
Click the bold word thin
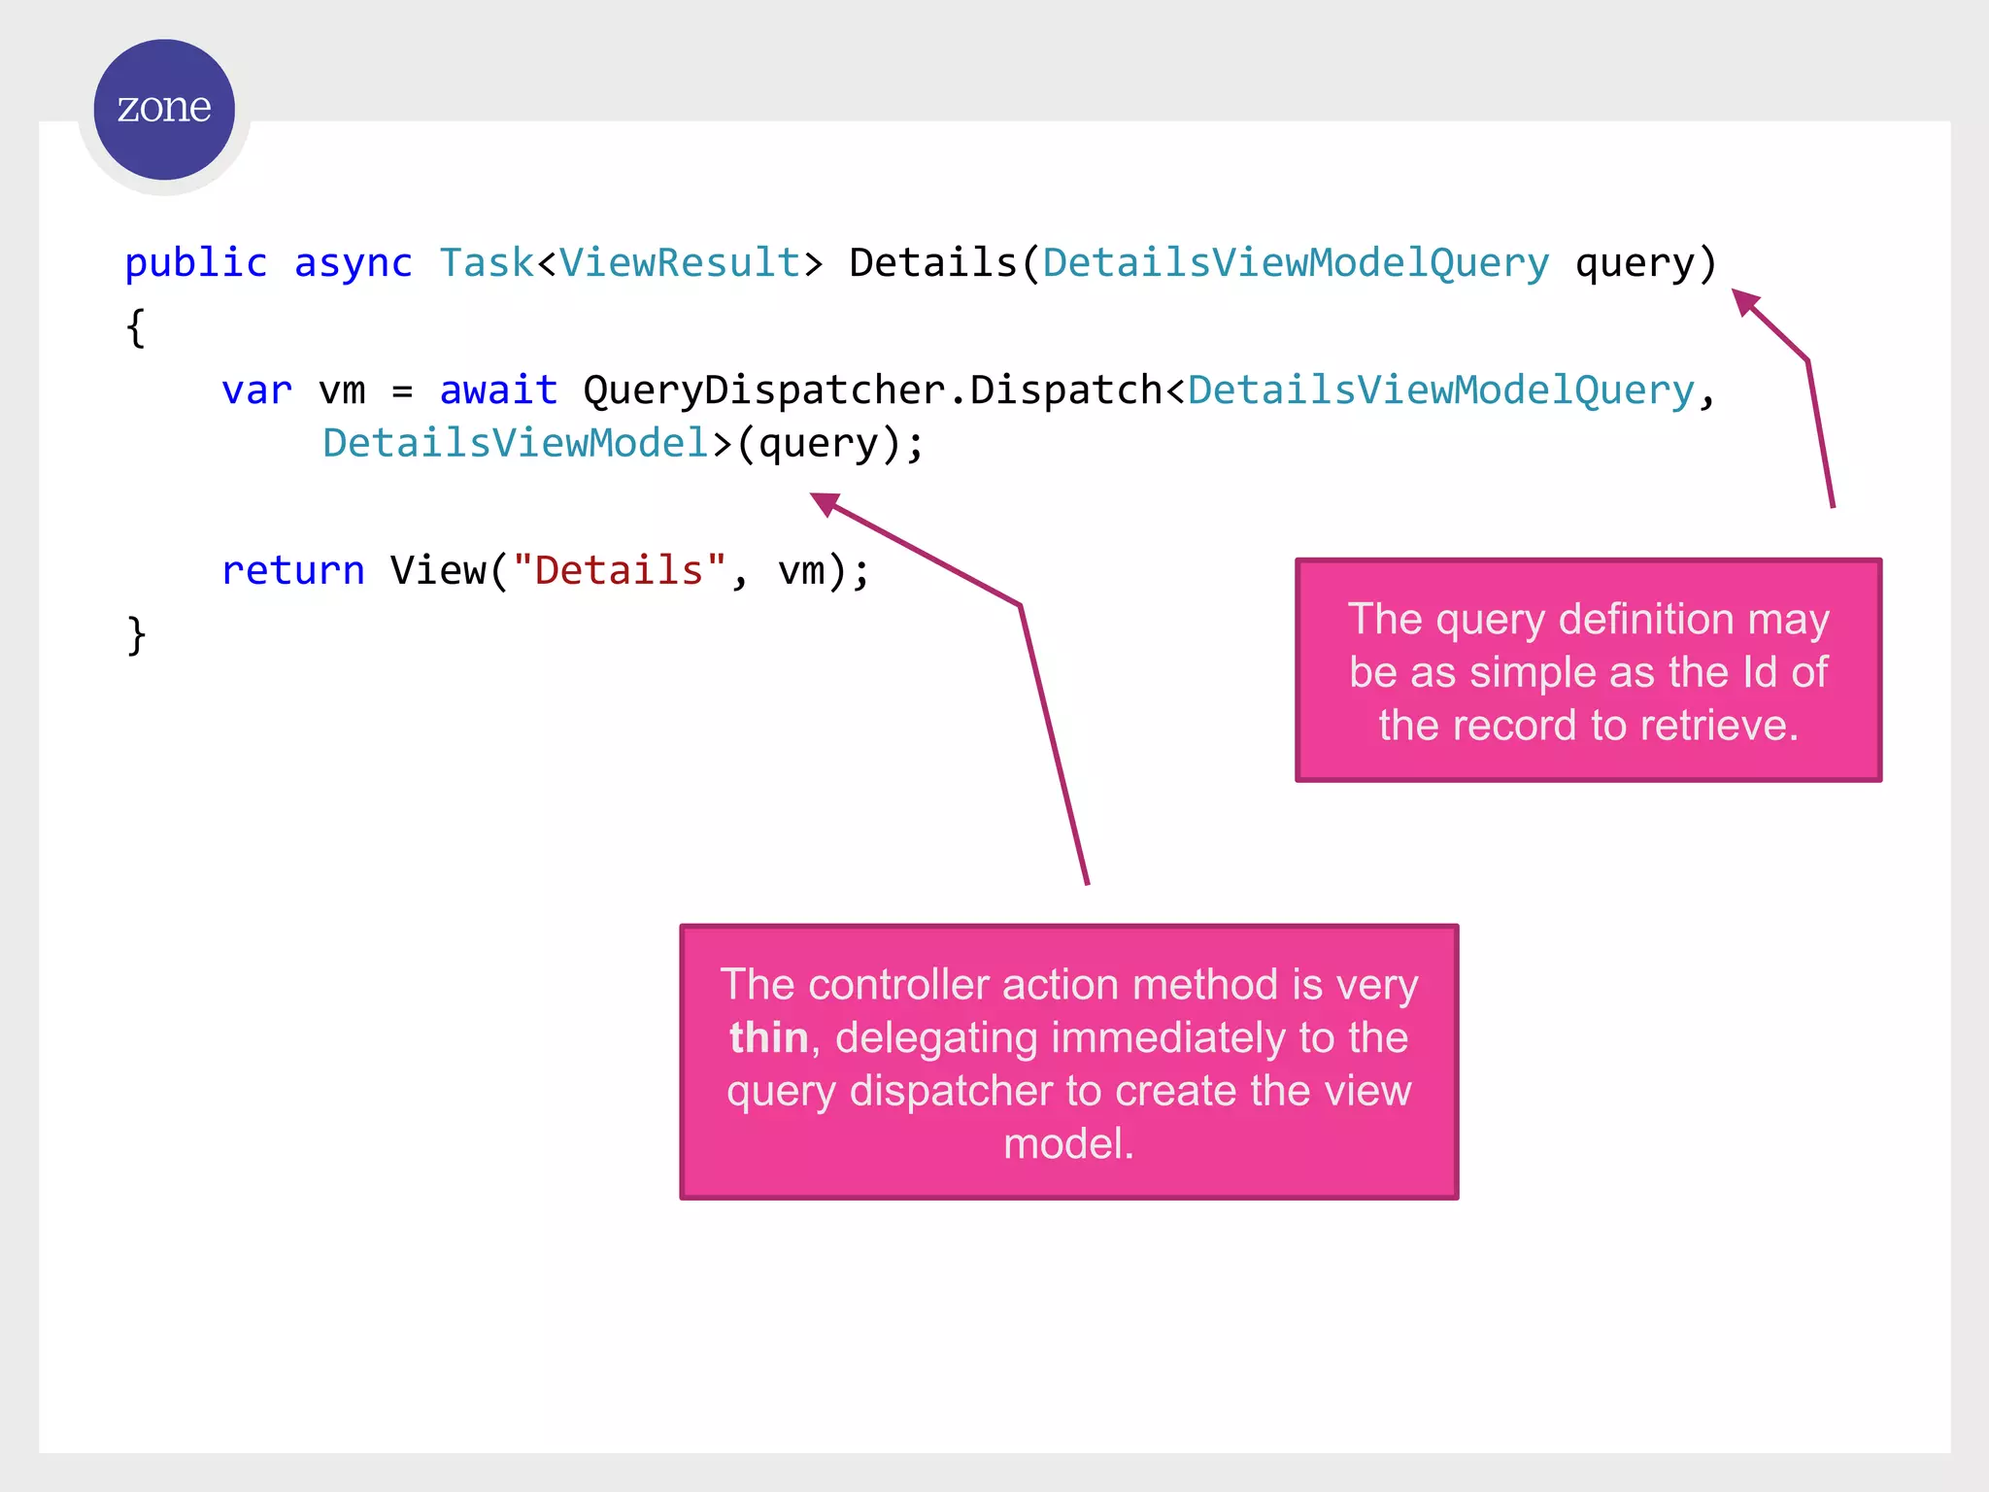[768, 1037]
